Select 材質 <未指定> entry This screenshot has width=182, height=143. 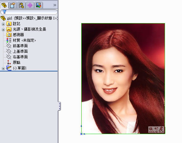pyautogui.click(x=24, y=40)
